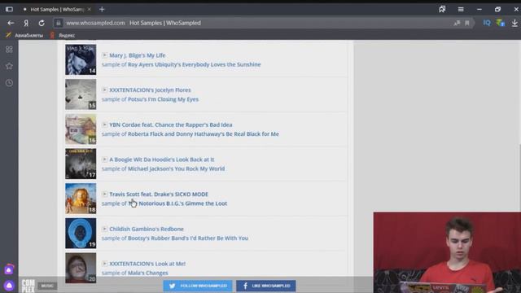Screen dimensions: 521x293
Task: Click the number 19 Redbone cover
Action: (x=81, y=234)
